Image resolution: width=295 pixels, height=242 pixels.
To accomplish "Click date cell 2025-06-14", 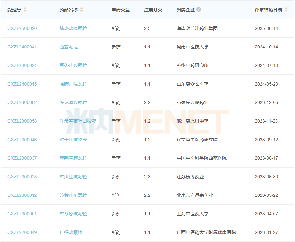I will 266,28.
